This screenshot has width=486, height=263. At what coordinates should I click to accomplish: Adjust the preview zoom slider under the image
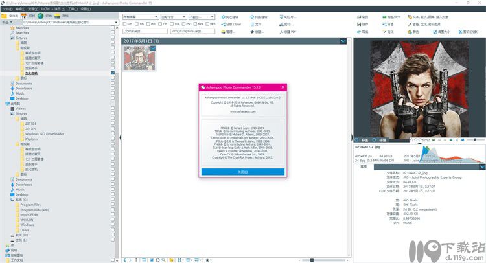[x=475, y=140]
